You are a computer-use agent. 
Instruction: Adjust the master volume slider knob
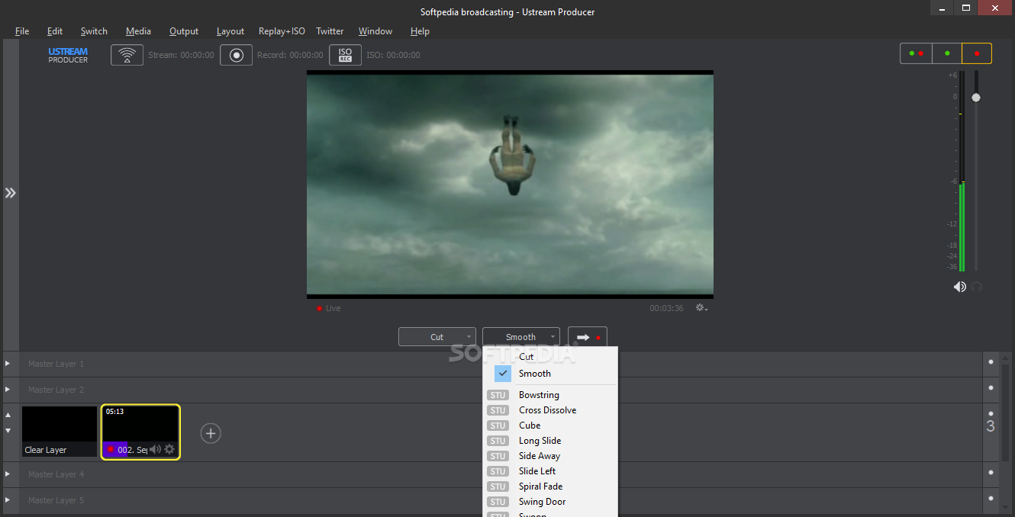coord(976,98)
